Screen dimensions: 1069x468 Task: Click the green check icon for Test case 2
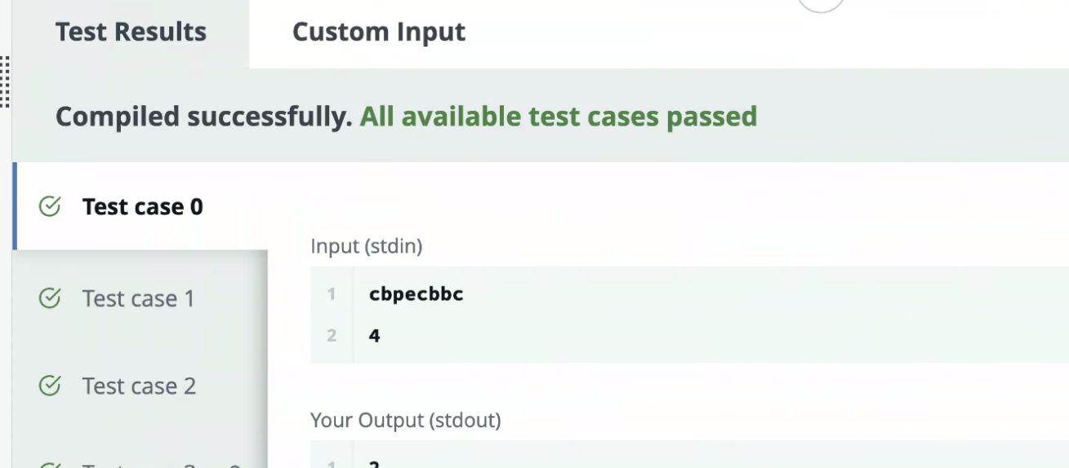click(50, 386)
